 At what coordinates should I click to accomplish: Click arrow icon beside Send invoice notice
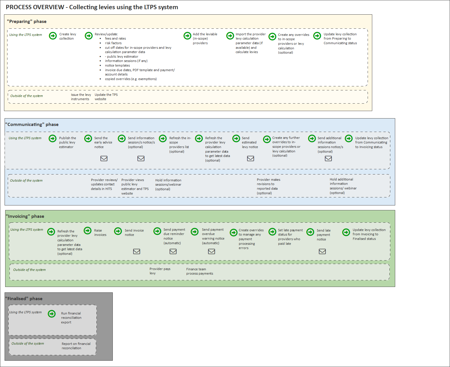click(x=118, y=231)
